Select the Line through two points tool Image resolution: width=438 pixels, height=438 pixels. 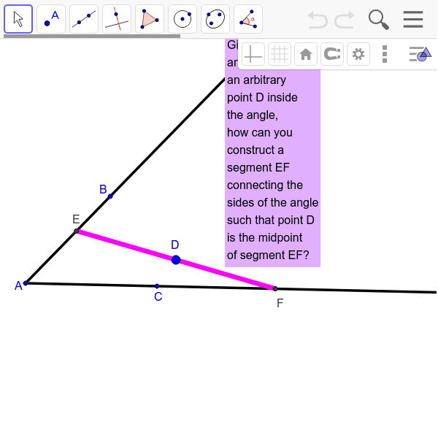[x=84, y=19]
